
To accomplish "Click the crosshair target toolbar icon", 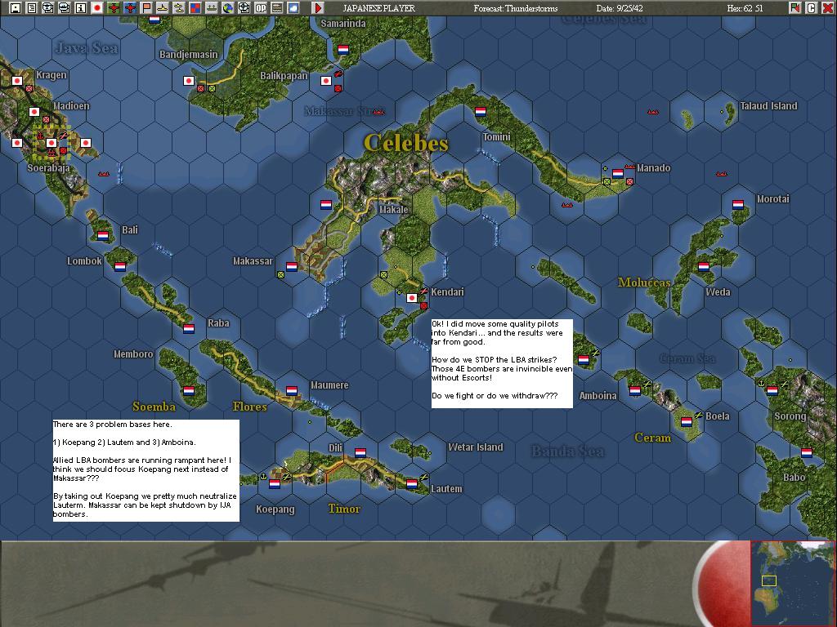I will pyautogui.click(x=244, y=7).
